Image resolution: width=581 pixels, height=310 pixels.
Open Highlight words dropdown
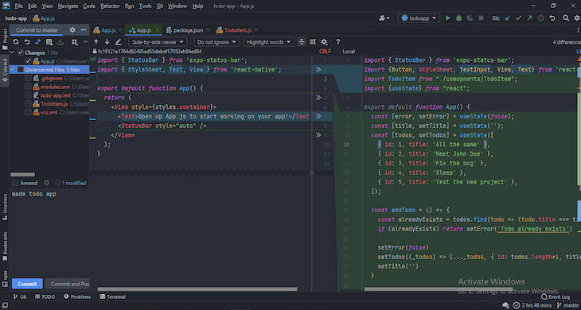269,42
